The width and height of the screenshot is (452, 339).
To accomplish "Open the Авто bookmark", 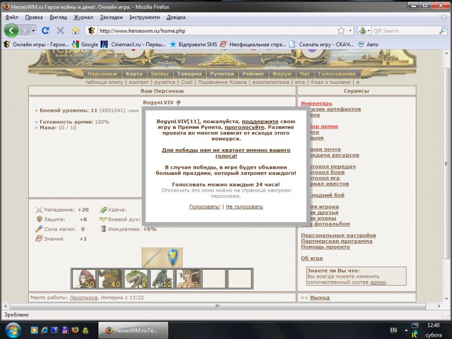I will tap(368, 44).
